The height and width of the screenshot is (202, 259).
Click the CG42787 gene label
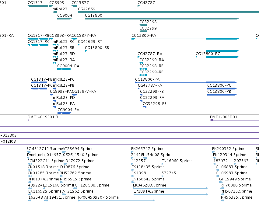tap(146, 3)
